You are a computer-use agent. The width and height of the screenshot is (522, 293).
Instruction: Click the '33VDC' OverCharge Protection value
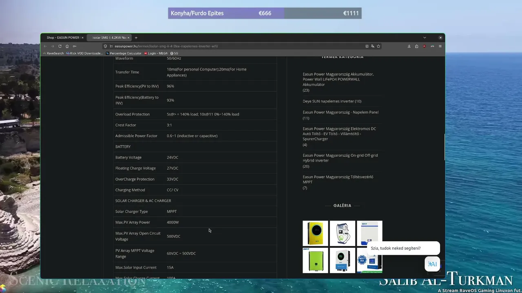click(x=173, y=179)
